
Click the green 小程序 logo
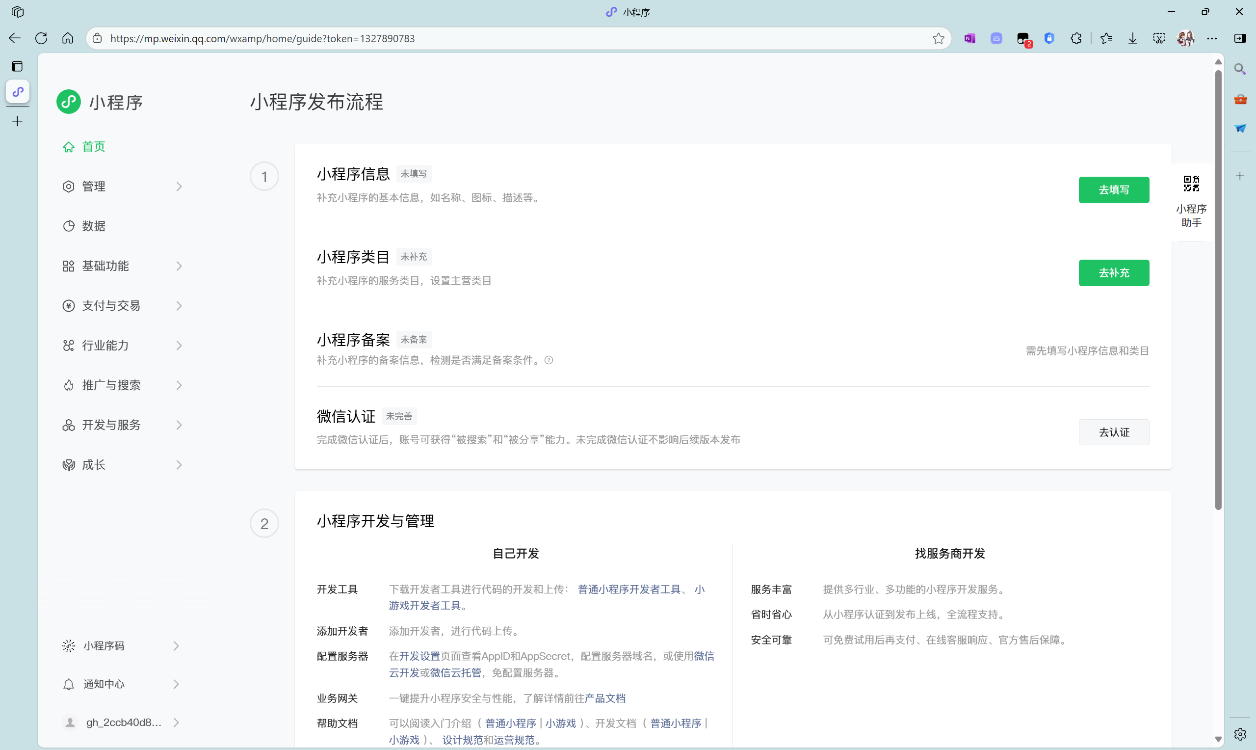[x=69, y=102]
